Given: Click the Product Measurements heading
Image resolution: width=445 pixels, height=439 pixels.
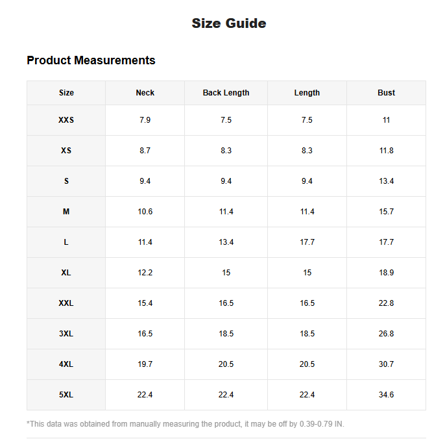Looking at the screenshot, I should coord(91,60).
